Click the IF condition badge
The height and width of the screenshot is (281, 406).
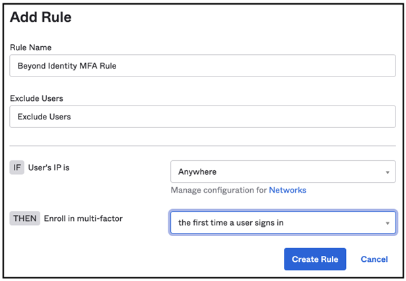pyautogui.click(x=17, y=168)
